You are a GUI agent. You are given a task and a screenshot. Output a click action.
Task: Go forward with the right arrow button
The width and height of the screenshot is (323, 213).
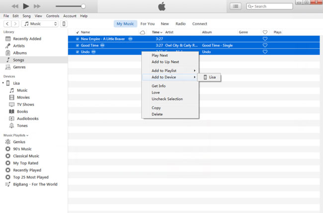coord(15,24)
